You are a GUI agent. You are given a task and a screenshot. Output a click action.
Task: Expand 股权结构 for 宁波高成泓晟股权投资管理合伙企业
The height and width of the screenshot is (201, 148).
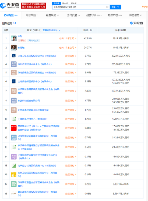click(71, 91)
